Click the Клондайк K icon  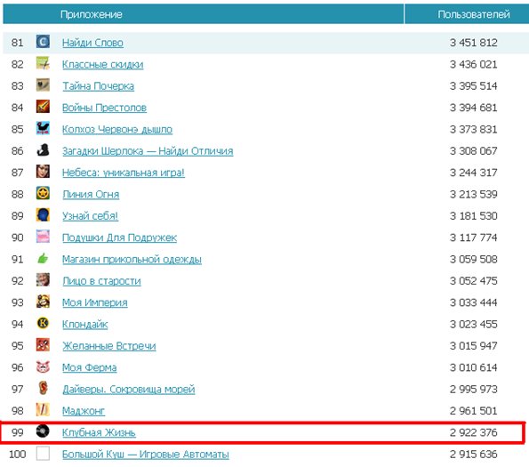[x=43, y=323]
